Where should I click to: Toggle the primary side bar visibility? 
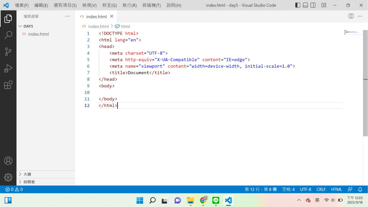click(x=298, y=5)
